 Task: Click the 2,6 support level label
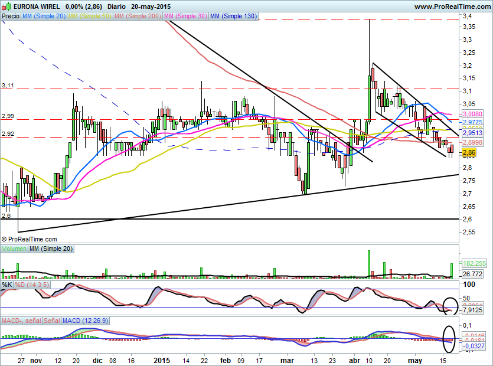tap(6, 215)
